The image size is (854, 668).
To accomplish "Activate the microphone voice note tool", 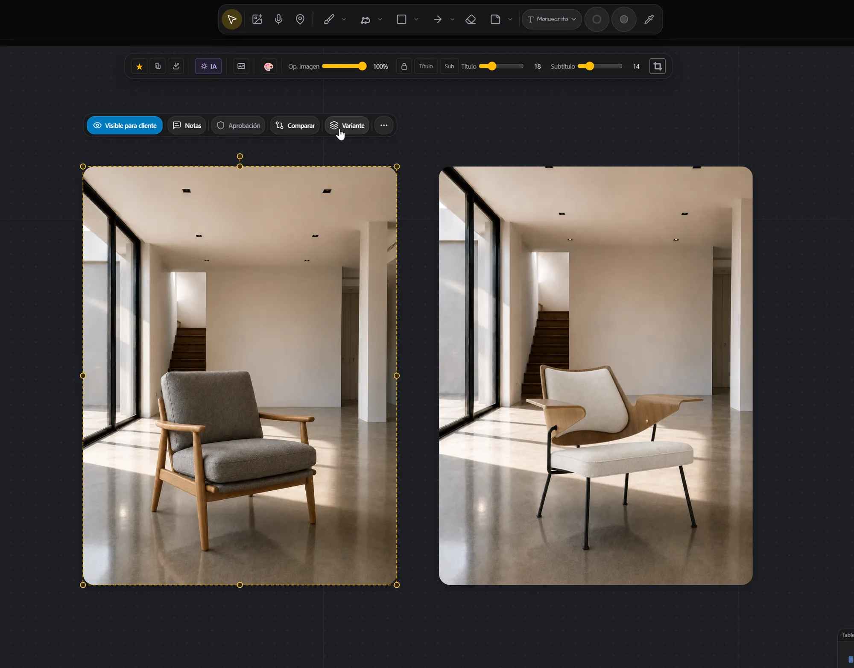I will tap(278, 19).
